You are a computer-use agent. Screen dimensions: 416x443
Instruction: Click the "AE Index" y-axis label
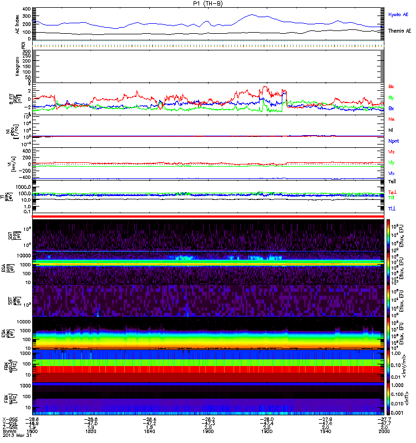(18, 24)
